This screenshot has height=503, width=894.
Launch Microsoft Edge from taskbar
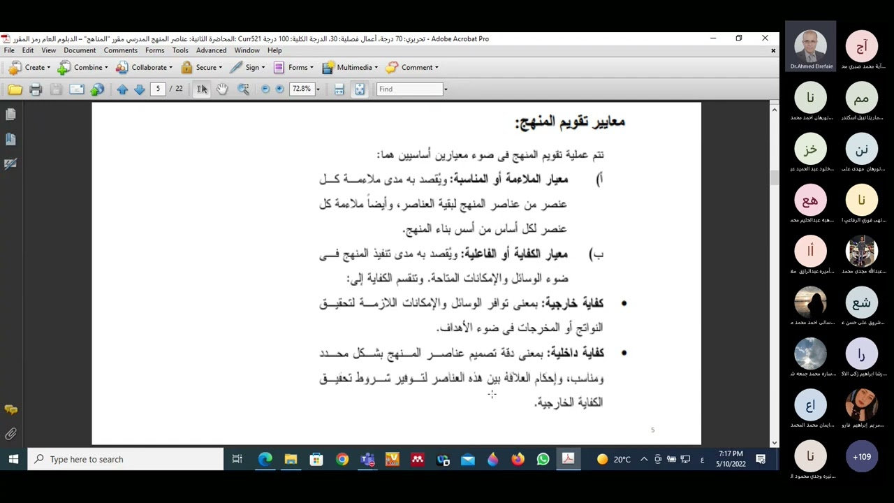tap(265, 459)
